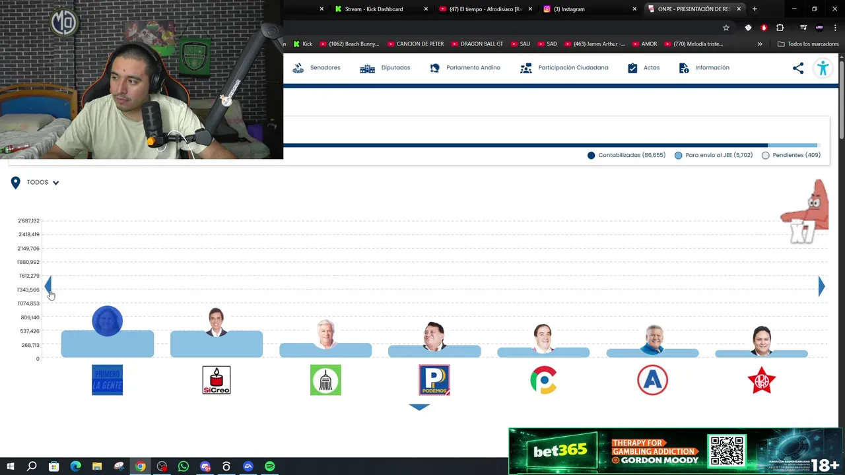
Task: Open the CANCION DE PETER bookmark
Action: coord(416,44)
